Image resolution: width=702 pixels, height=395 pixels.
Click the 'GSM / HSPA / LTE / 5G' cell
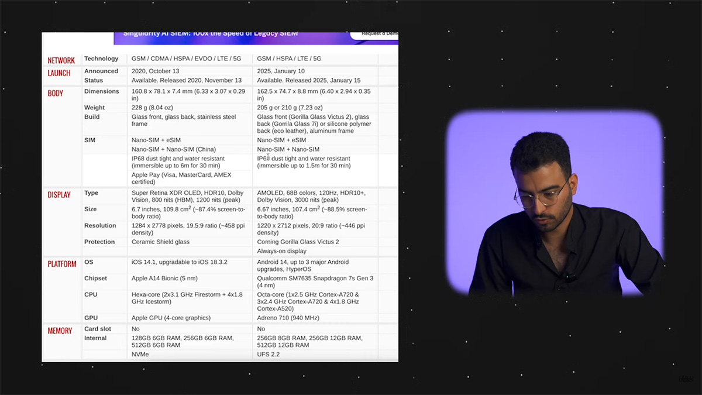pyautogui.click(x=289, y=59)
